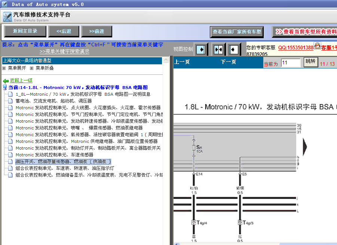This screenshot has height=245, width=337.
Task: Go to 下一页 next page
Action: (x=228, y=62)
